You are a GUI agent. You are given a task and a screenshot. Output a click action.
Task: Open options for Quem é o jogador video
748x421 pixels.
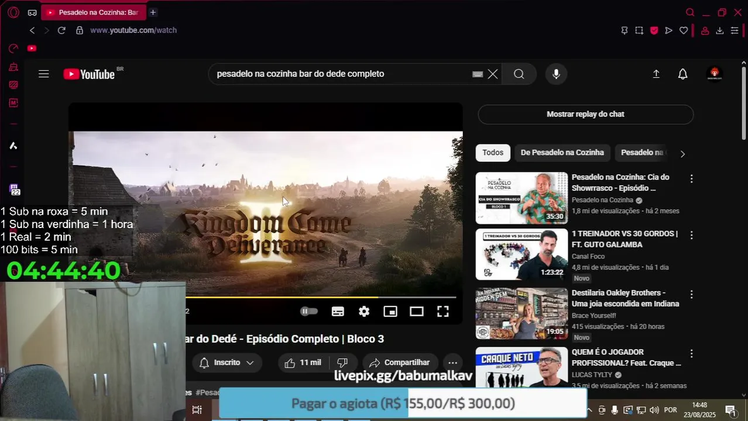point(691,354)
